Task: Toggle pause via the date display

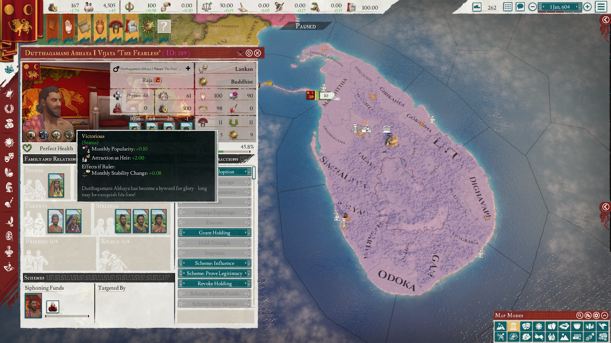Action: point(560,7)
